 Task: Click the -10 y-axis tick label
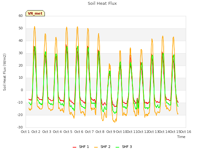click(x=20, y=103)
